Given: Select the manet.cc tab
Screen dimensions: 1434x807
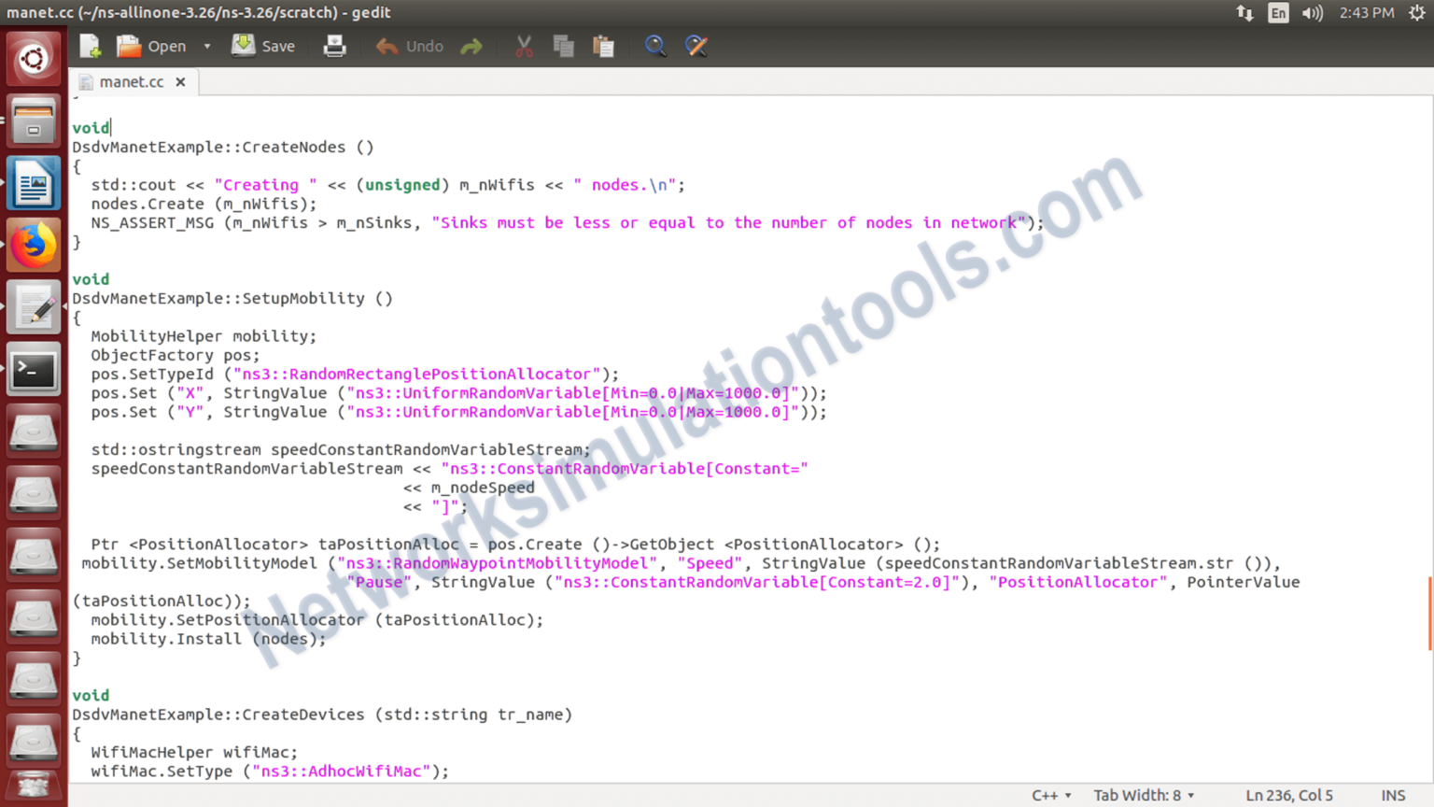Looking at the screenshot, I should (133, 81).
